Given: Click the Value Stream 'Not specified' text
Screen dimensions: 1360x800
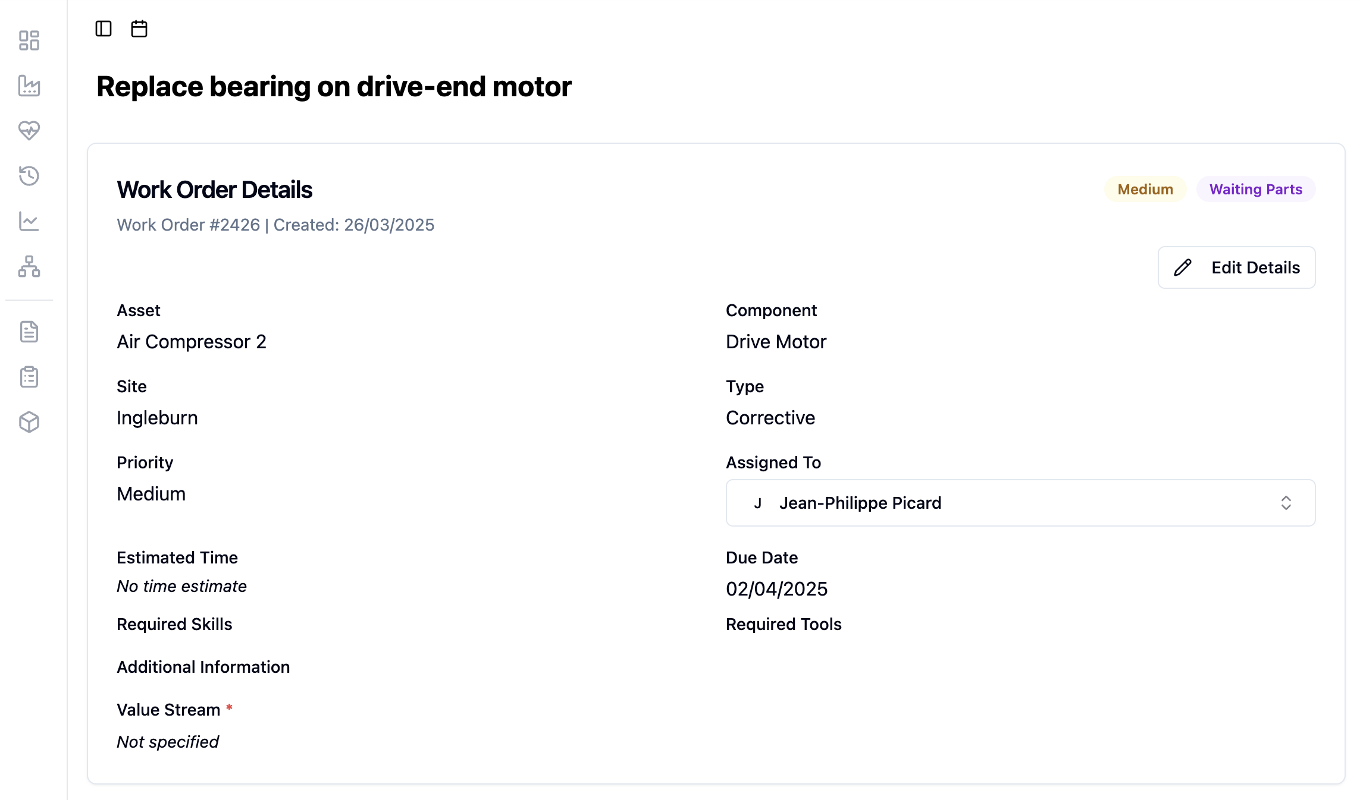Looking at the screenshot, I should click(x=168, y=742).
